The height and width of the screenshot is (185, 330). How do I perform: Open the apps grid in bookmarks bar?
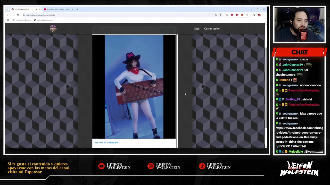pos(8,20)
